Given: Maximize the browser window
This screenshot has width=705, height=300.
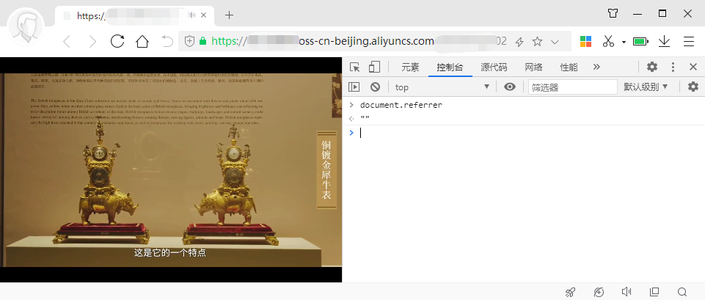Looking at the screenshot, I should [662, 13].
